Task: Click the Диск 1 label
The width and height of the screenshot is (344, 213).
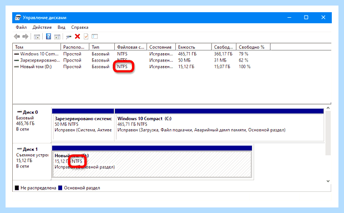Action: click(x=31, y=149)
